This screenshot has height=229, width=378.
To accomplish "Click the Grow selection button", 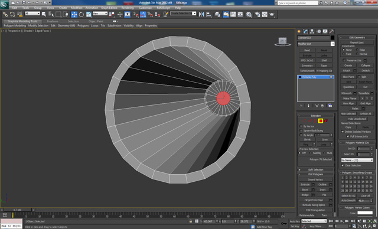I will coord(324,140).
